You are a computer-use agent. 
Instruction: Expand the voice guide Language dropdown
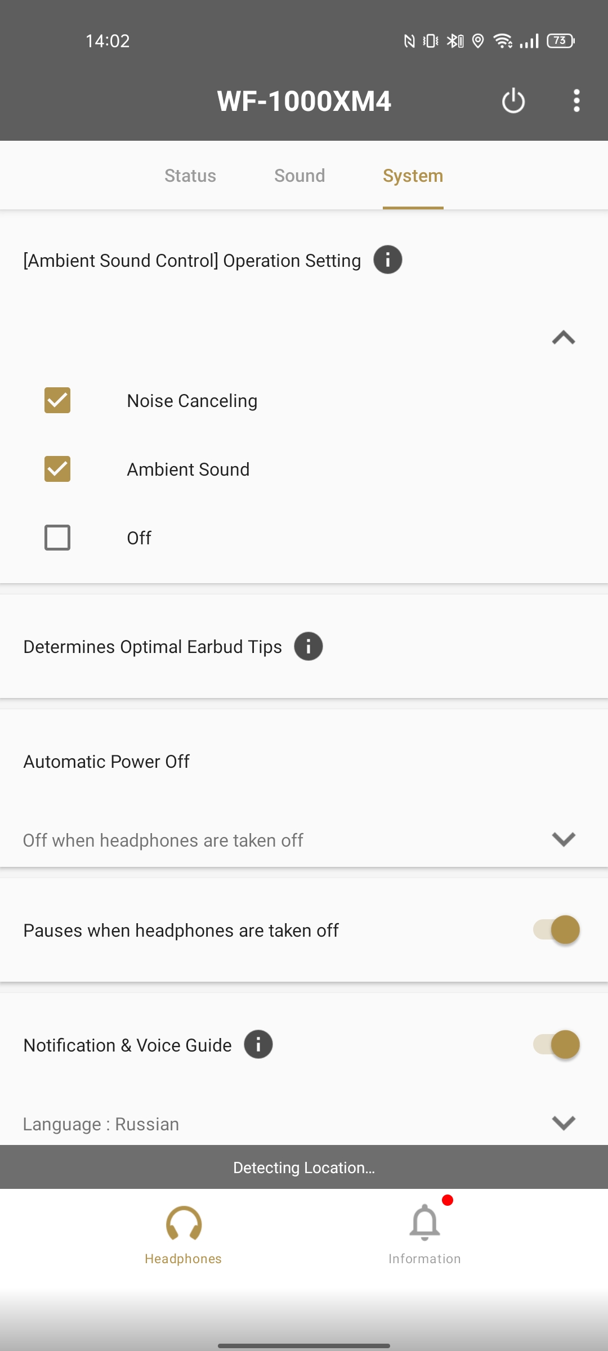tap(564, 1123)
